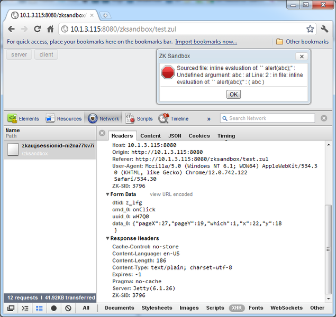Image resolution: width=336 pixels, height=317 pixels.
Task: Select the zkau;jsessionid request row
Action: (x=50, y=150)
